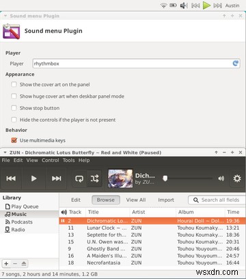
Task: Click the refresh icon in the Player field
Action: [x=236, y=64]
